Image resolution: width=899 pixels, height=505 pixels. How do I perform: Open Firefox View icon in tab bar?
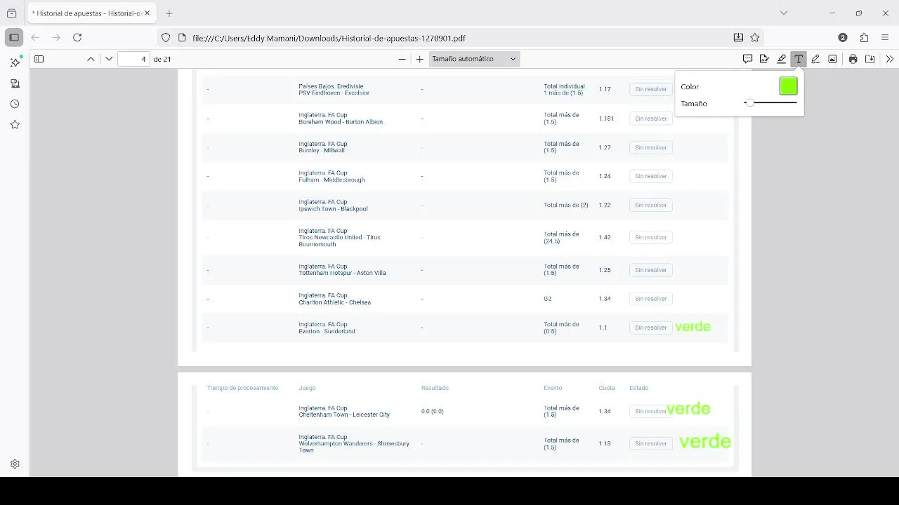coord(11,13)
